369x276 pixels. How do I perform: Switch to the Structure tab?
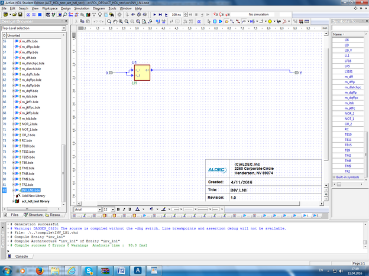click(x=34, y=215)
